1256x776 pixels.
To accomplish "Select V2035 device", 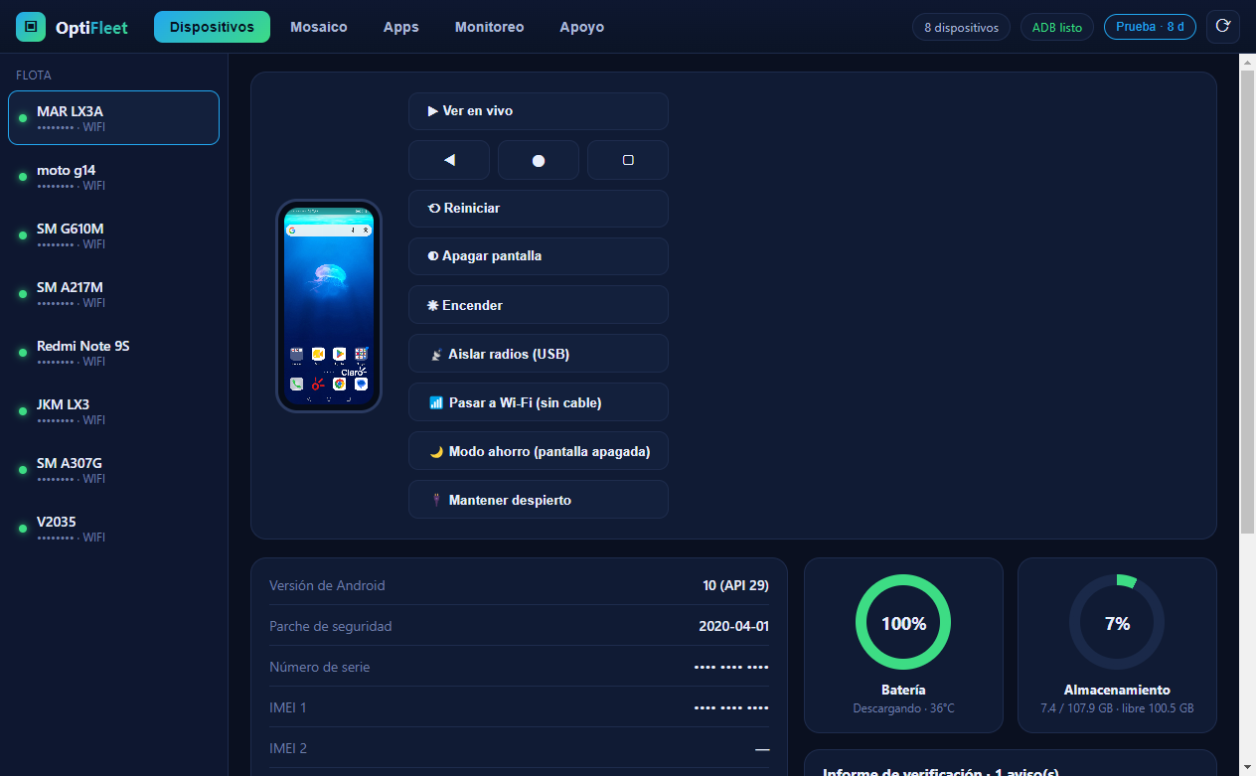I will coord(113,529).
